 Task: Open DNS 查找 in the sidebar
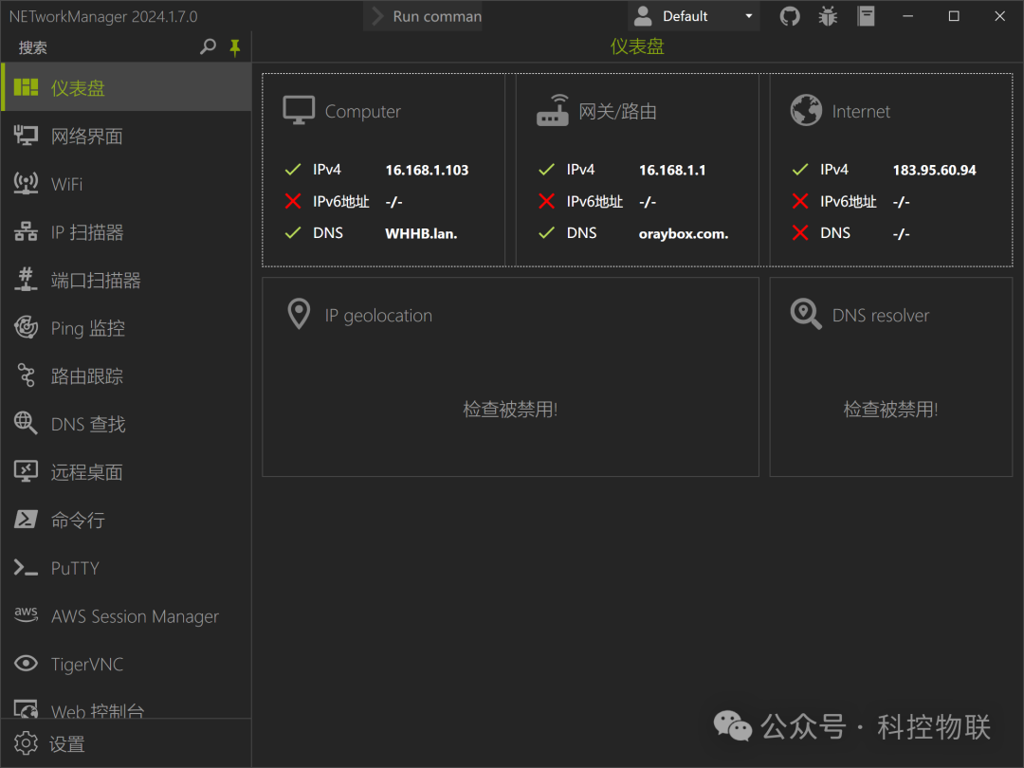[126, 423]
